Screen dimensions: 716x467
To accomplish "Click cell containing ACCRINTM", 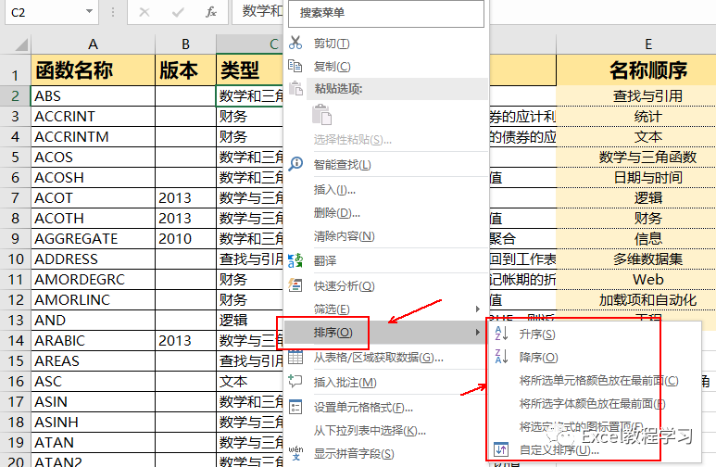I will click(x=94, y=137).
